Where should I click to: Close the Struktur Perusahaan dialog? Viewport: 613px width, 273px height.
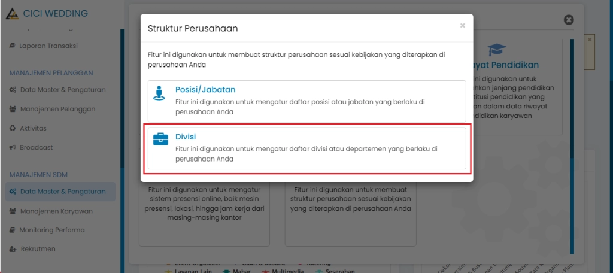[x=463, y=25]
